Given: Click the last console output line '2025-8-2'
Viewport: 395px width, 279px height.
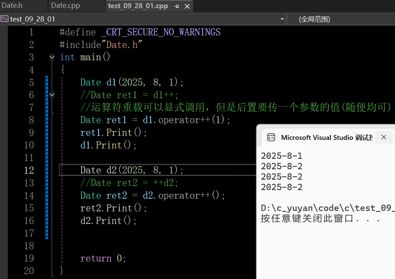Looking at the screenshot, I should pos(281,187).
